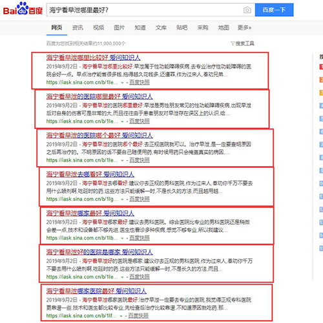Expand the 更多 tabs menu
Screen dimensions: 323x323
(x=244, y=28)
